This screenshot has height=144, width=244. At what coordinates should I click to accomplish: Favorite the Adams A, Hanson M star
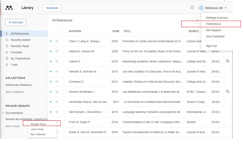tap(57, 51)
